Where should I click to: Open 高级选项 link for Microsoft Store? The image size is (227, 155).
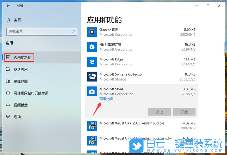point(106,99)
